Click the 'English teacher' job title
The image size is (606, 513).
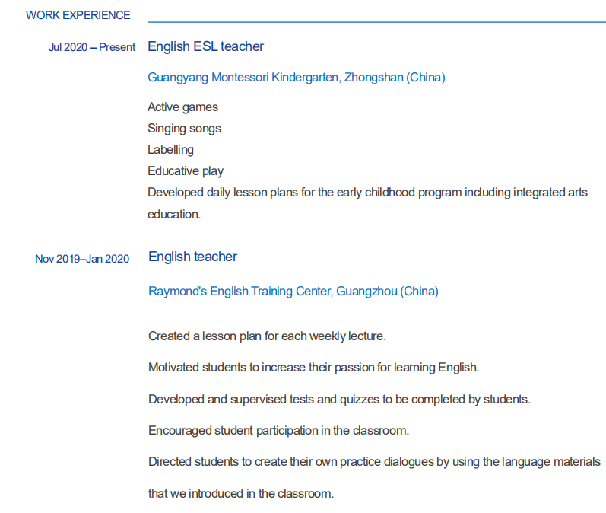point(192,256)
